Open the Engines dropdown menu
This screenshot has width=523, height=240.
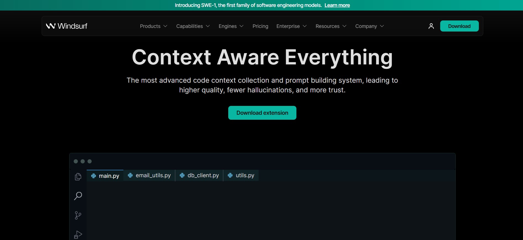(231, 26)
